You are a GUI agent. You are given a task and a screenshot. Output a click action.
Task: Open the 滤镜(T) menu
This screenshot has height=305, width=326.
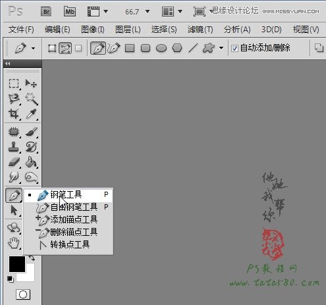pyautogui.click(x=200, y=30)
